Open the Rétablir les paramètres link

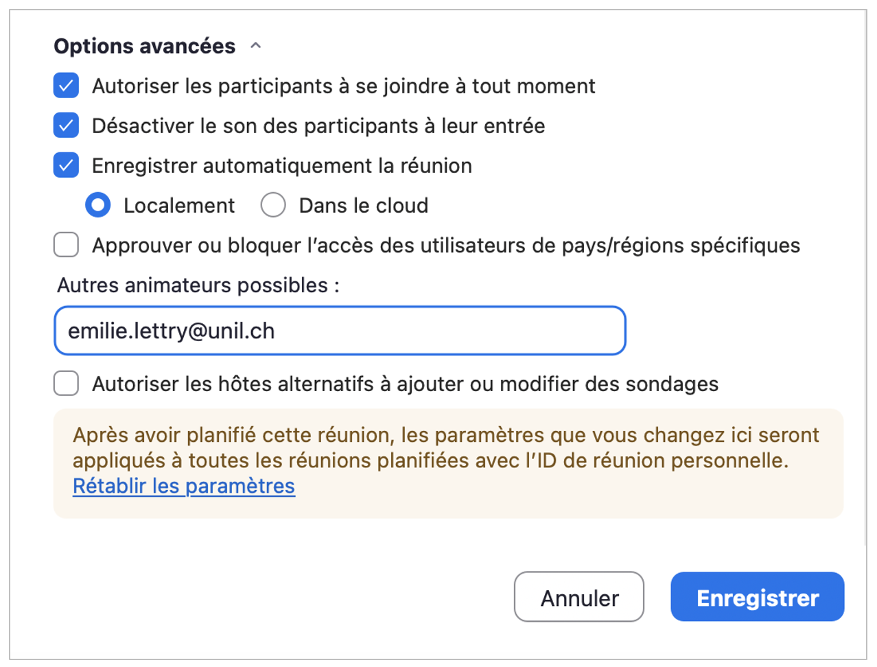pyautogui.click(x=184, y=486)
